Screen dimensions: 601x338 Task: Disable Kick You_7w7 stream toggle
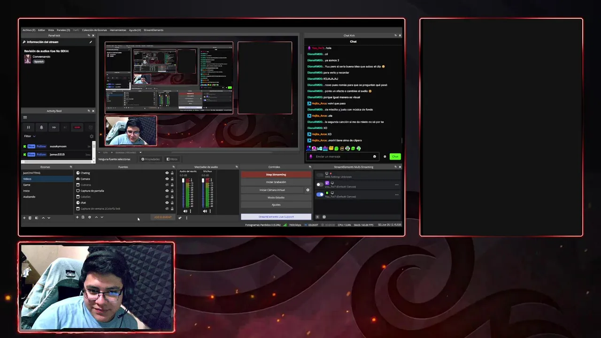pos(320,194)
